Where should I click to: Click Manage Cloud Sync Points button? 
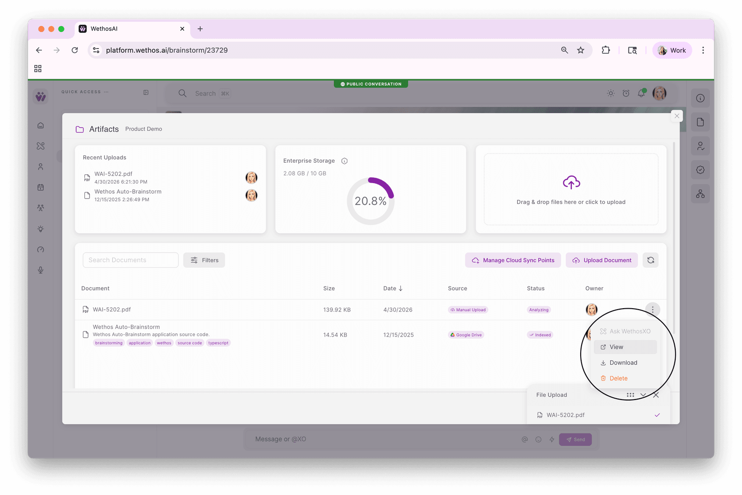pos(513,260)
